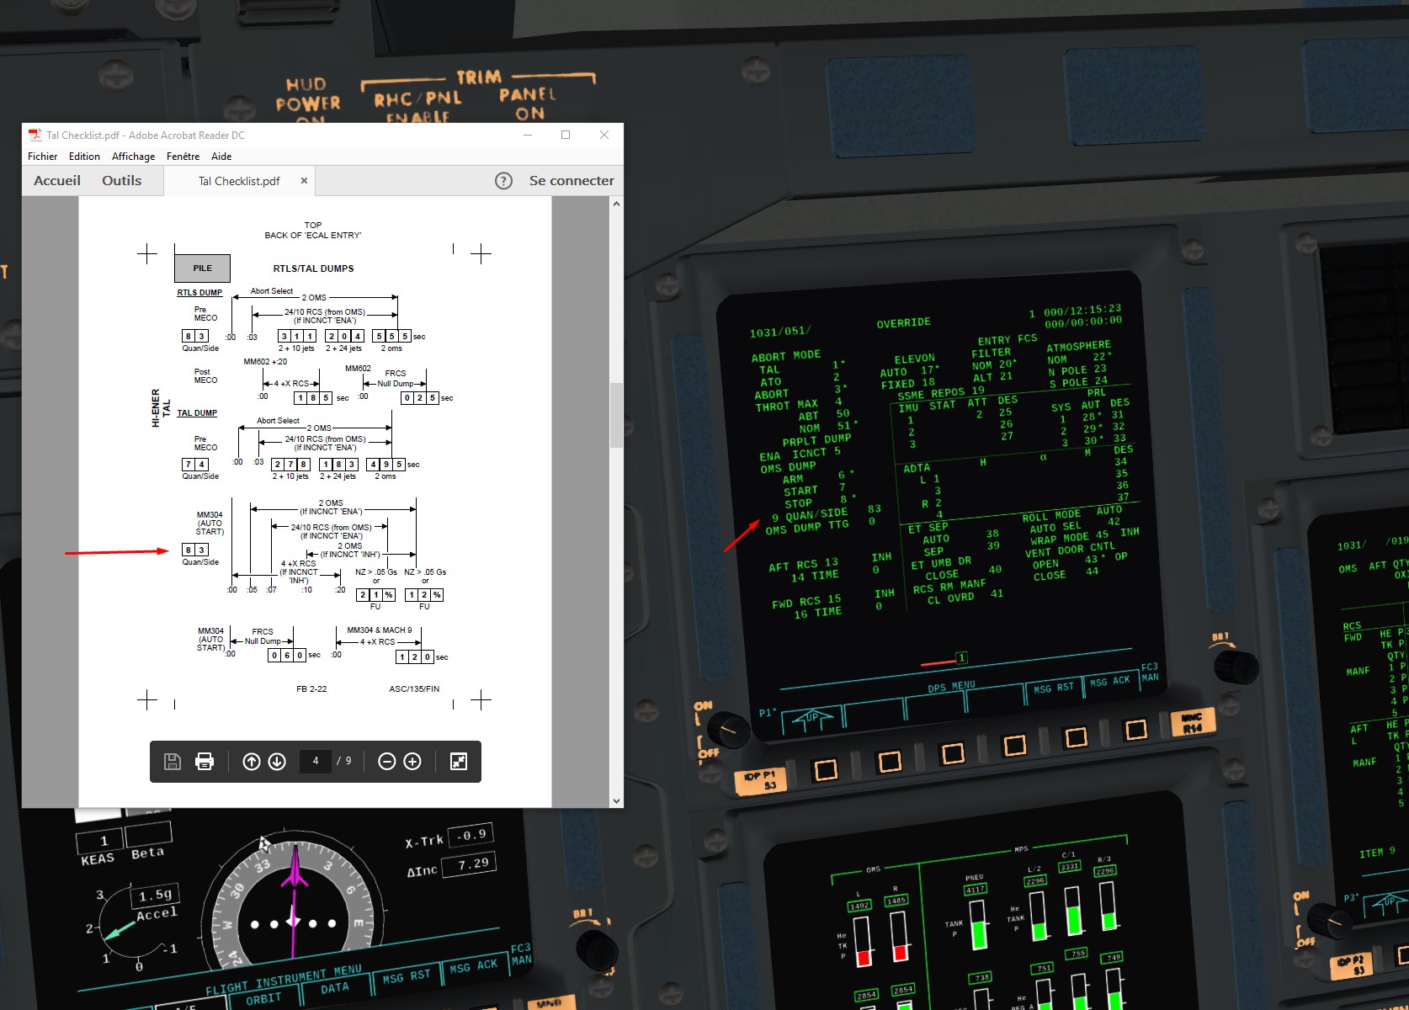Go to next page with down arrow
Image resolution: width=1409 pixels, height=1010 pixels.
coord(277,762)
